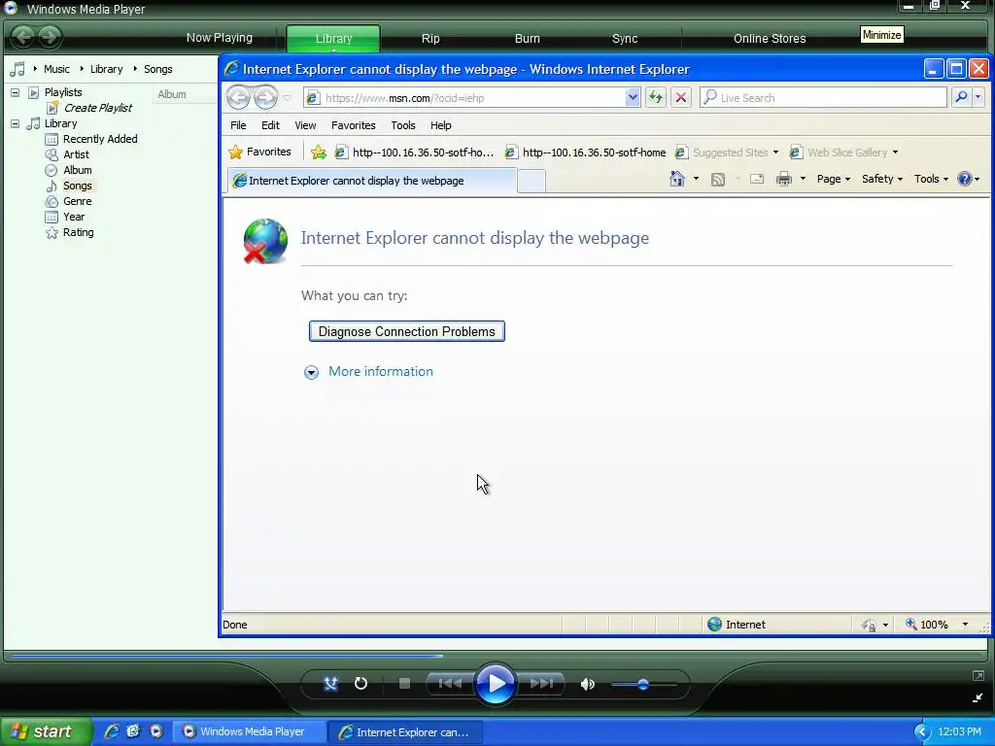Switch to the Burn tab
Viewport: 995px width, 746px height.
click(x=528, y=38)
